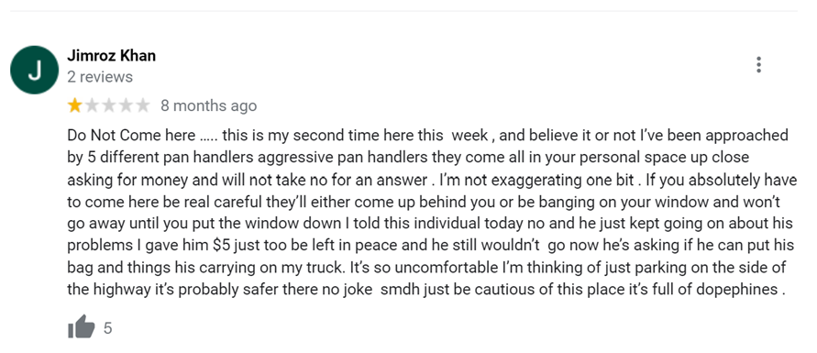Click the like count number 5

click(107, 328)
